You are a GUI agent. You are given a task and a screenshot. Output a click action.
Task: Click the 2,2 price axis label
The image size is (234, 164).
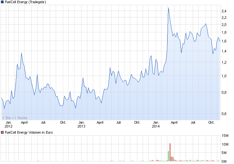(x=224, y=18)
